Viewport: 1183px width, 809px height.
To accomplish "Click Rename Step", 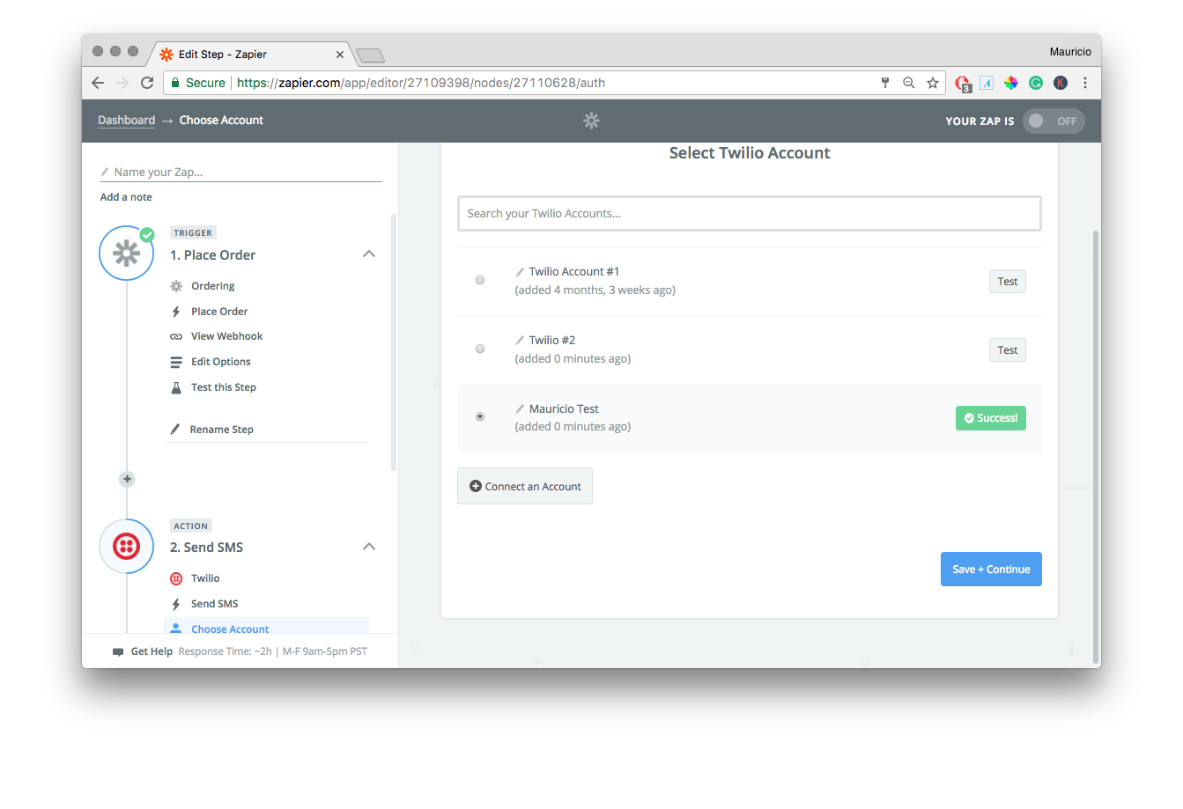I will point(221,430).
